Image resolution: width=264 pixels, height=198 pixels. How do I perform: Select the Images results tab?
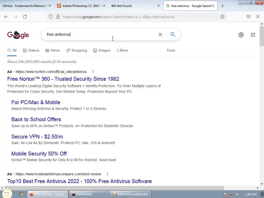tap(102, 50)
